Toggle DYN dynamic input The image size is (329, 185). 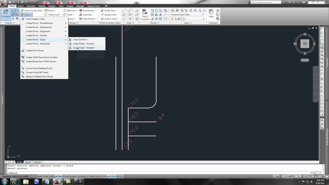pos(104,177)
